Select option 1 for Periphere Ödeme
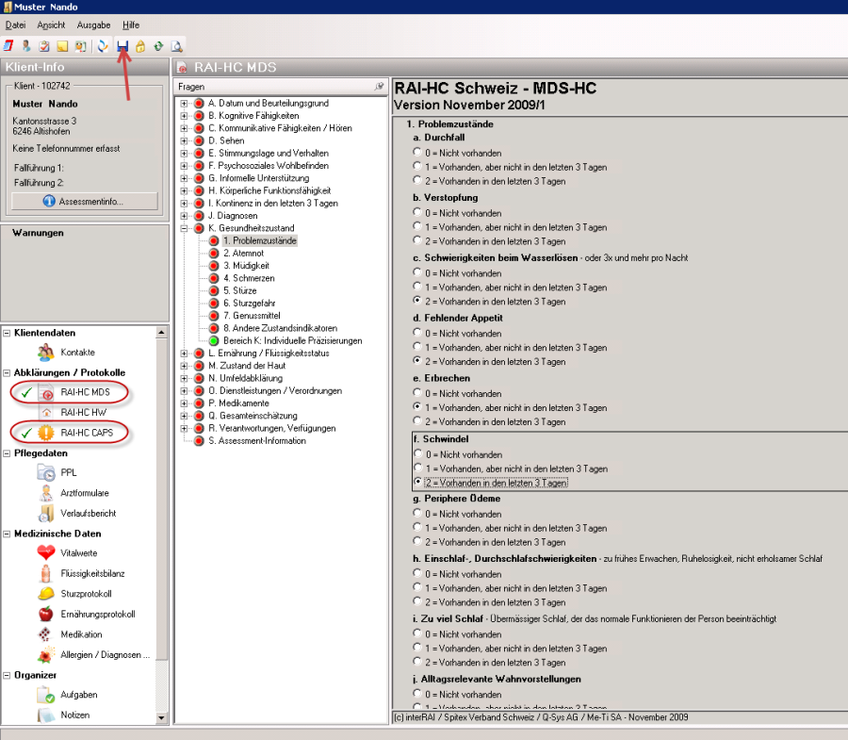 [416, 528]
